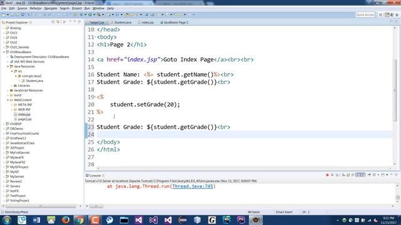
Task: Select the DBDemo project
Action: click(16, 129)
